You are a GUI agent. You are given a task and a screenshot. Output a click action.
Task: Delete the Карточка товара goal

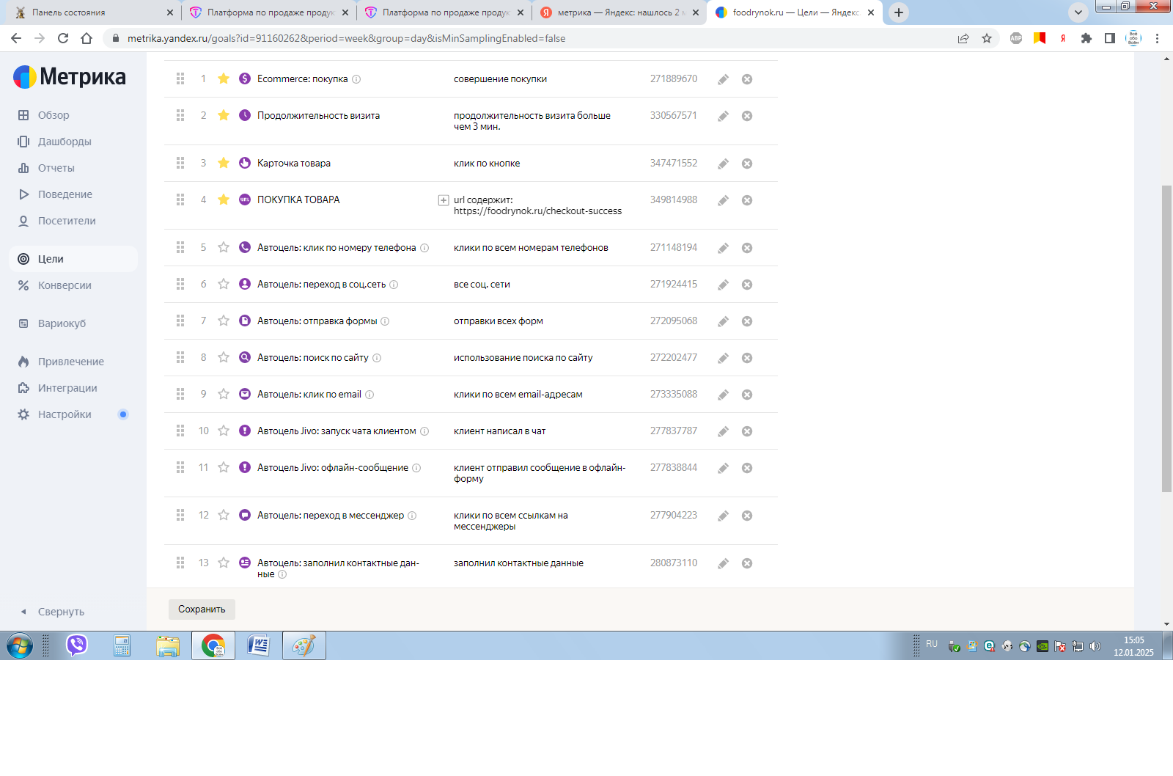(x=747, y=164)
